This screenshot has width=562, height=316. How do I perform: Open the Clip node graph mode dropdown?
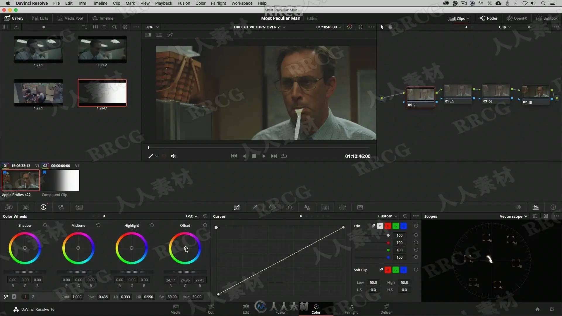click(505, 27)
